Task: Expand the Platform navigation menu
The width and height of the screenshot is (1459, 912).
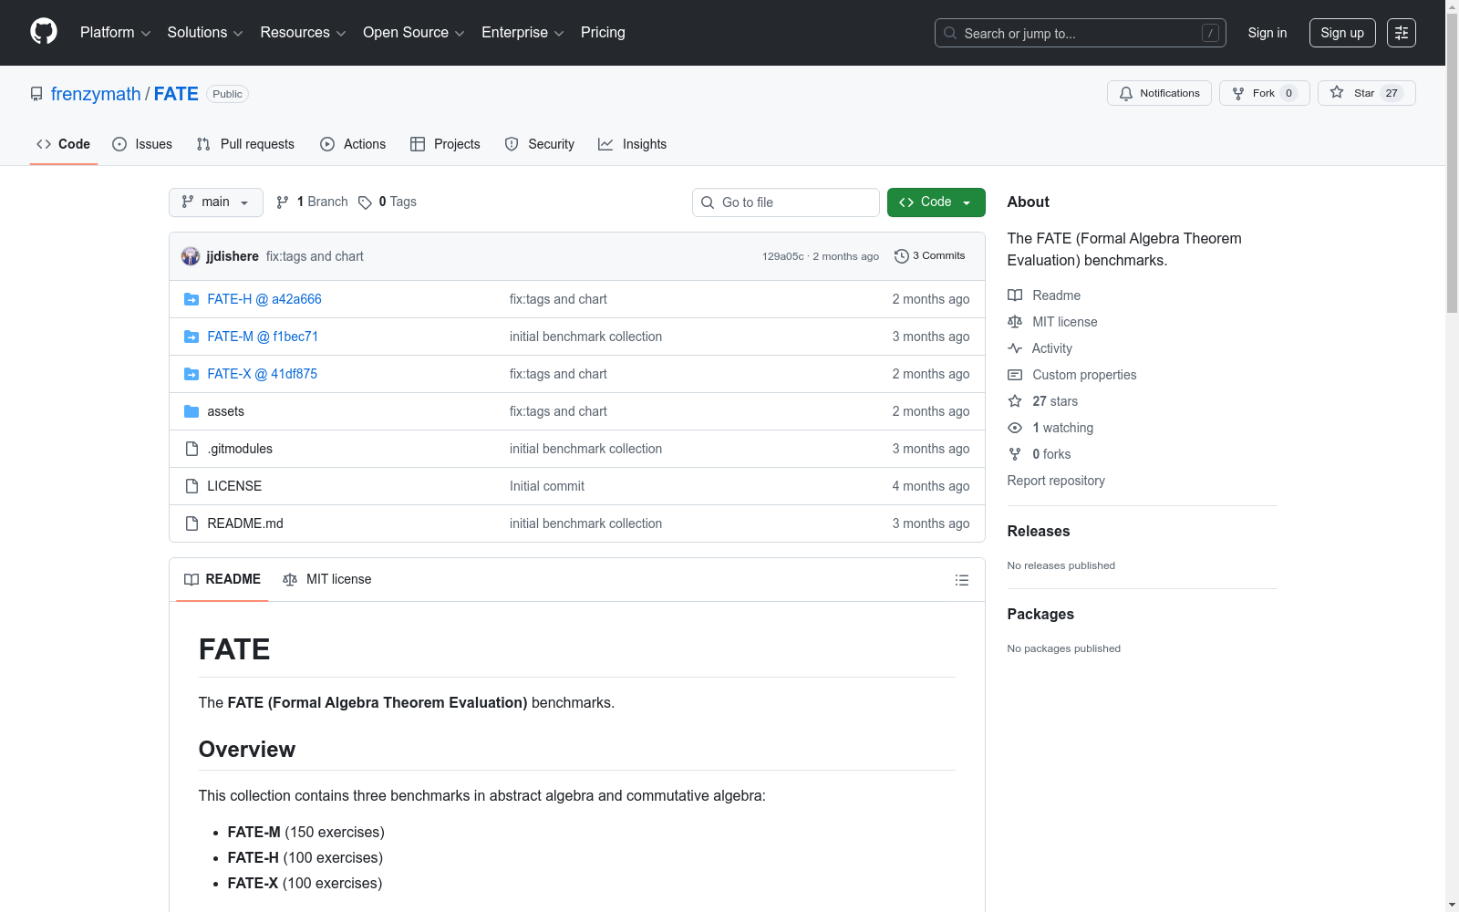Action: (x=115, y=33)
